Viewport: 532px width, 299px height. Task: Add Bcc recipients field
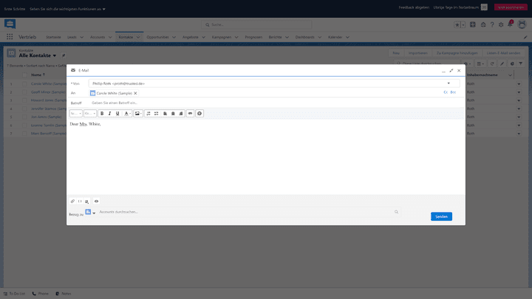tap(453, 93)
